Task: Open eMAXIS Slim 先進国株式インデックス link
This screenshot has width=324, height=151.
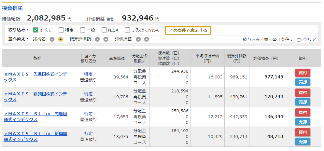Action: [x=35, y=117]
